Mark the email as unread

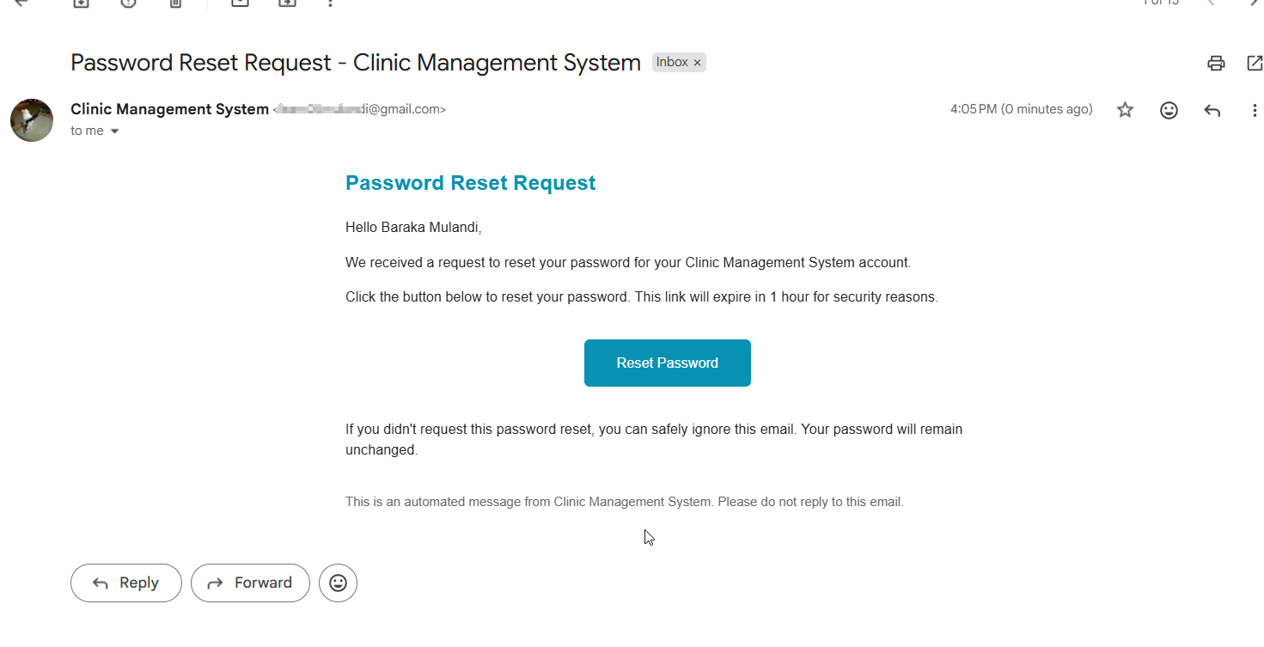[240, 3]
